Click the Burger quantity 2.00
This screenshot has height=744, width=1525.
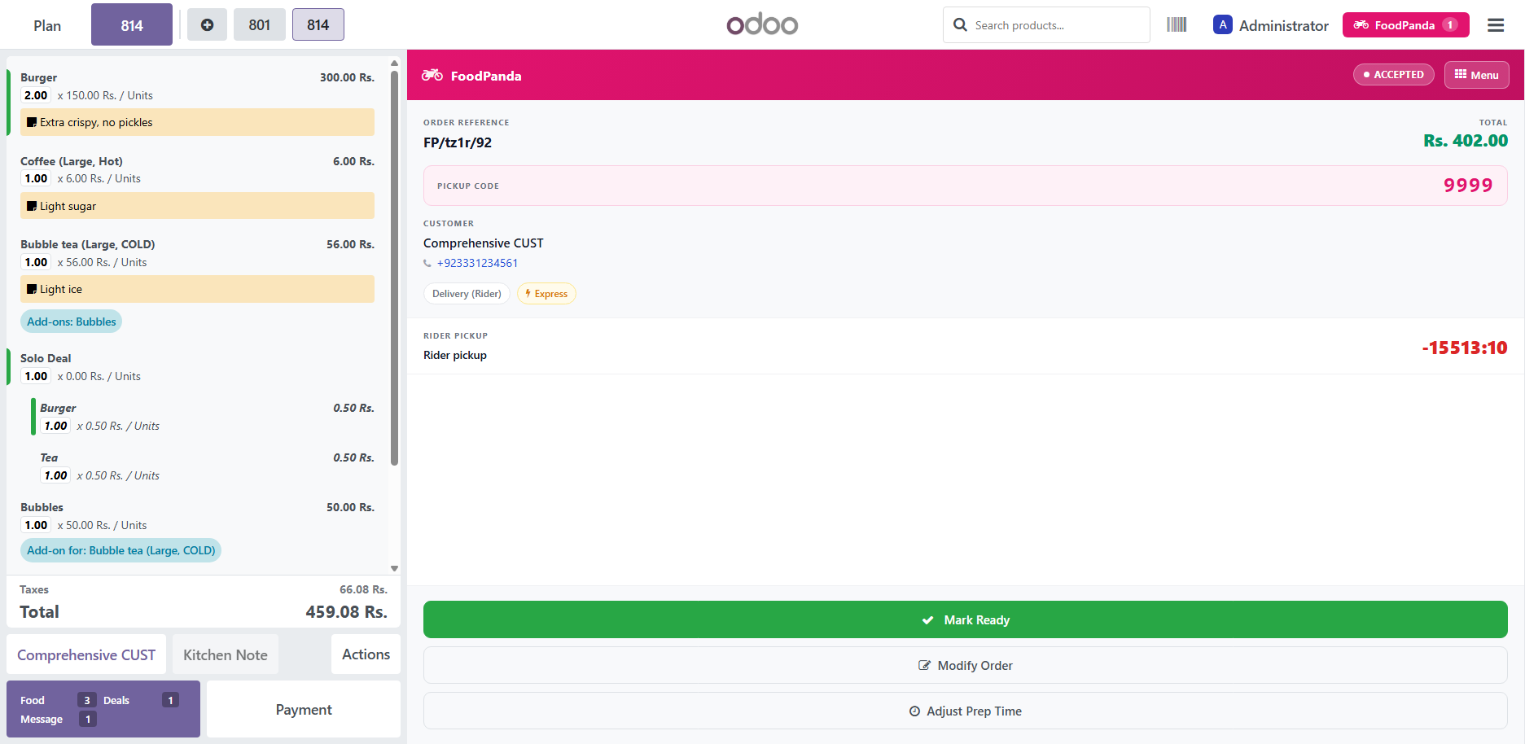[36, 95]
